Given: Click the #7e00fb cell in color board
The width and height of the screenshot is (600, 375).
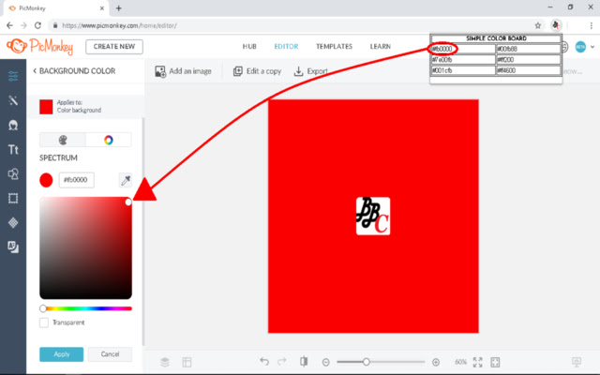Looking at the screenshot, I should tap(463, 60).
